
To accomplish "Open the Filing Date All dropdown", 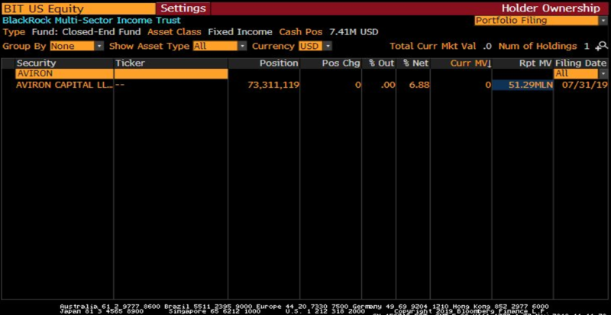I will [x=580, y=73].
